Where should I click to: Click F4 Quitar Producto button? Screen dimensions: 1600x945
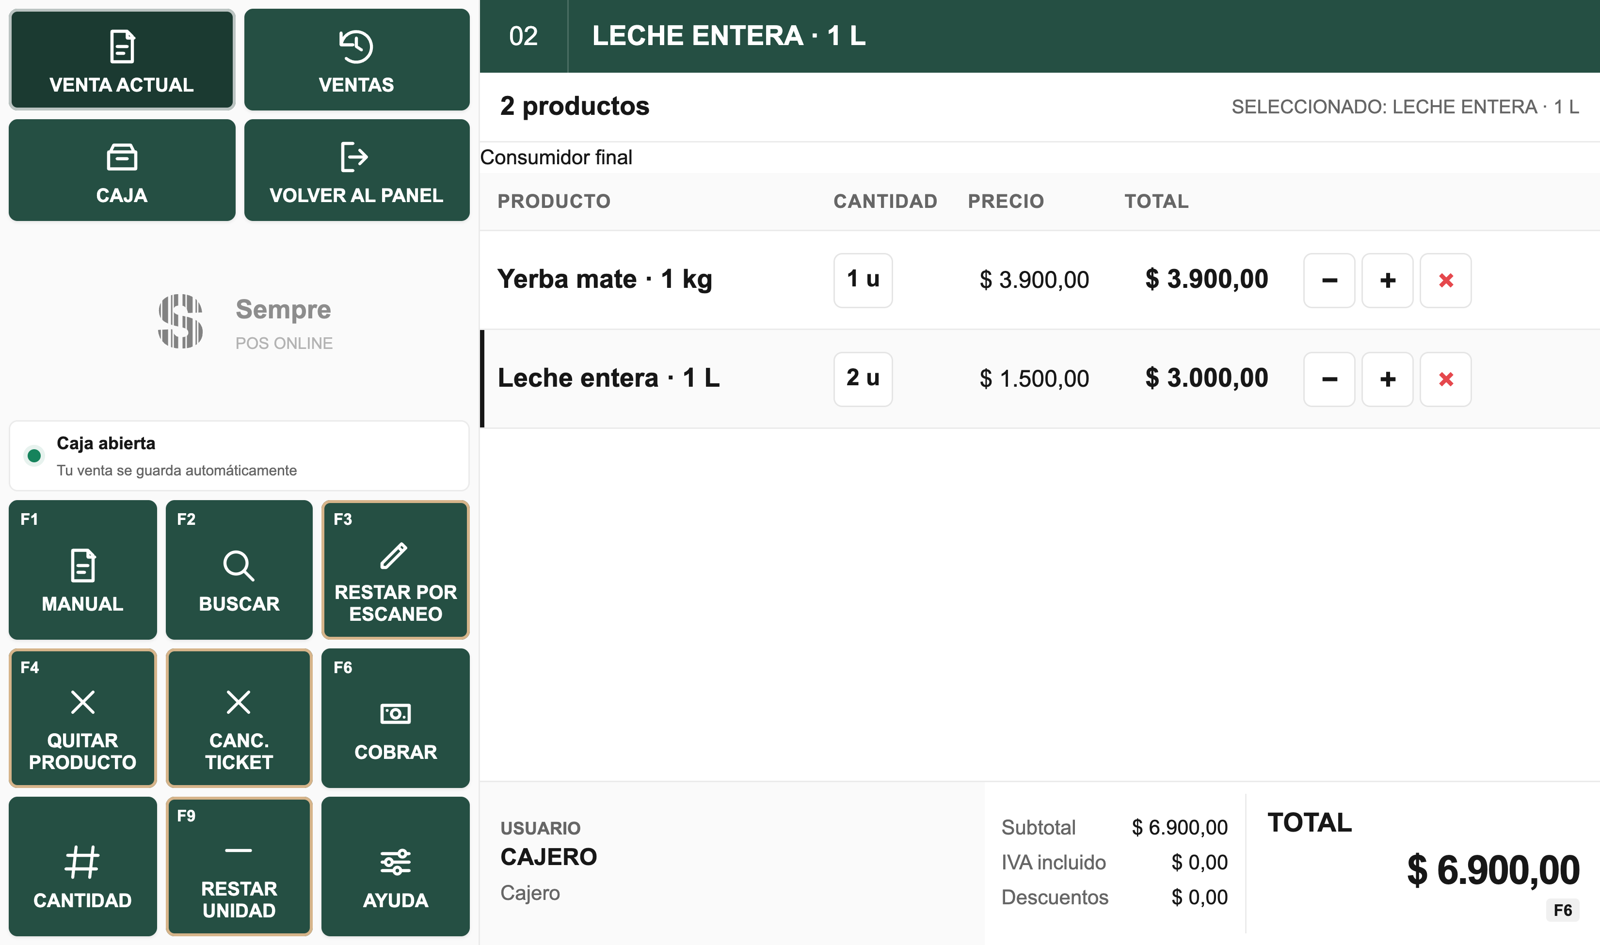click(x=83, y=718)
